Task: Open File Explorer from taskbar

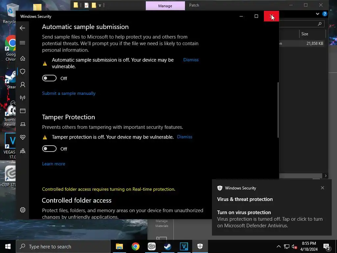Action: [x=119, y=246]
